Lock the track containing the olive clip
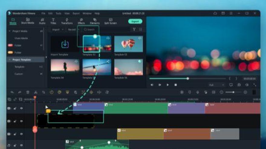The height and width of the screenshot is (149, 266). pyautogui.click(x=15, y=134)
